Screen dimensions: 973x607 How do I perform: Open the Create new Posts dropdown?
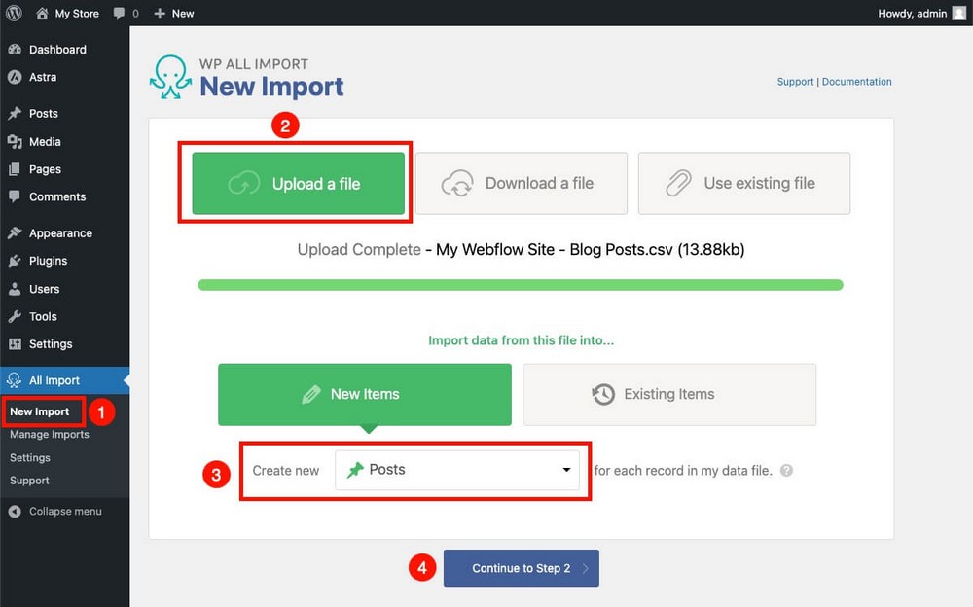[x=457, y=470]
